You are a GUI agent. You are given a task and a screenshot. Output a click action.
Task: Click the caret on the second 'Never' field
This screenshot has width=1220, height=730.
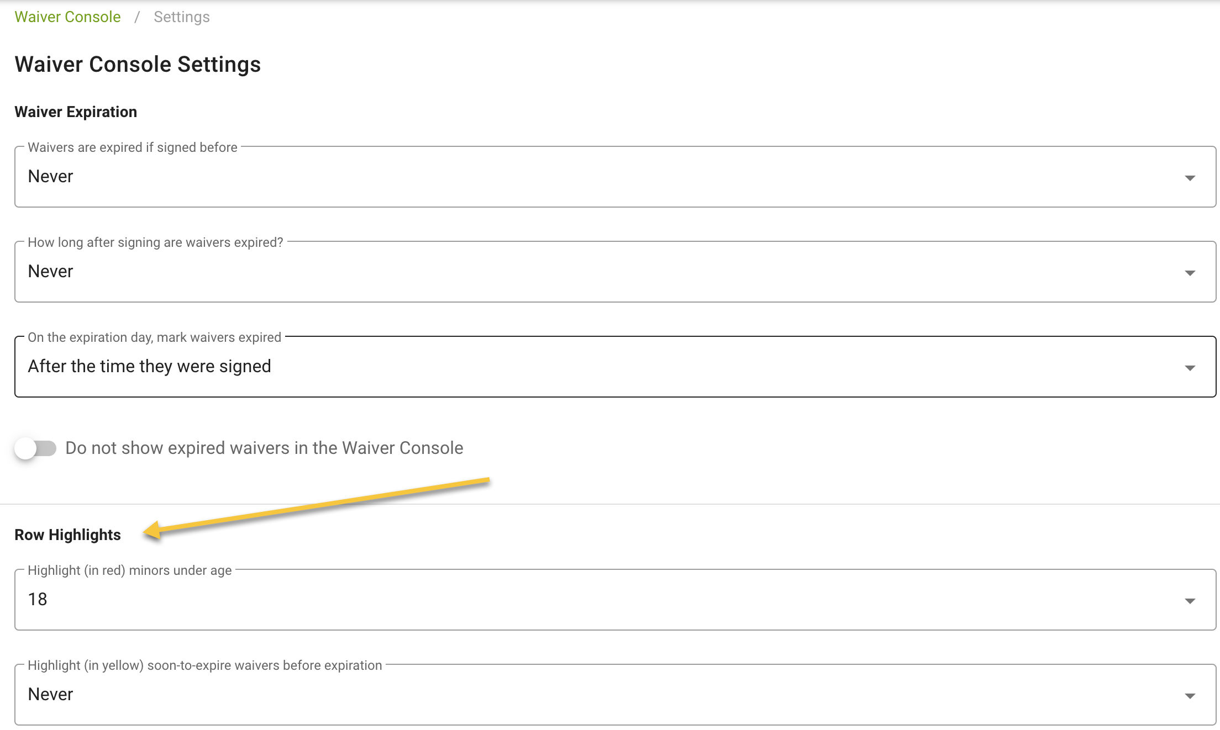[x=1190, y=272]
